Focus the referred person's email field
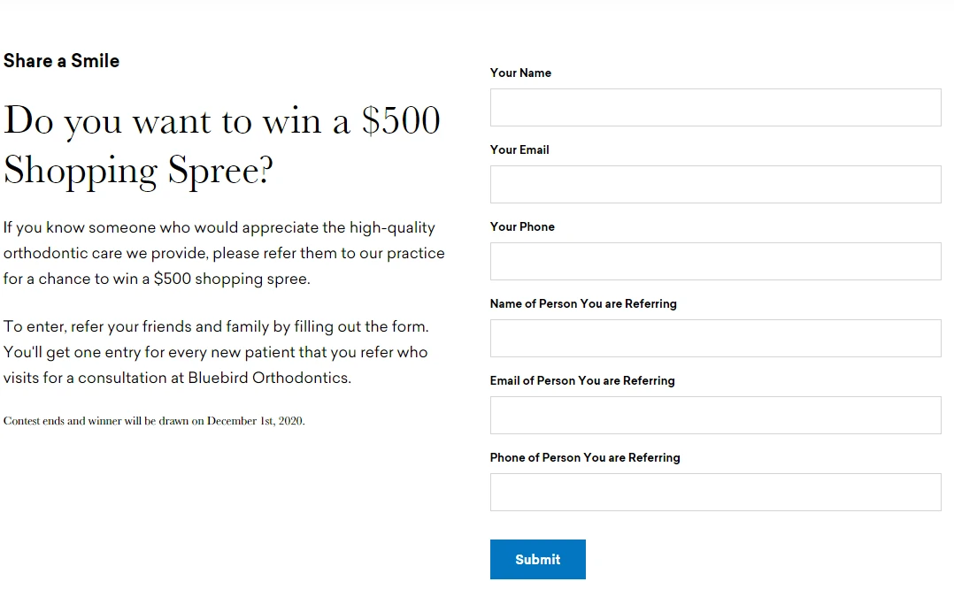 tap(715, 415)
